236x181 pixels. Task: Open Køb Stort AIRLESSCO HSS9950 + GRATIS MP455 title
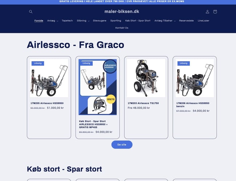click(x=93, y=124)
